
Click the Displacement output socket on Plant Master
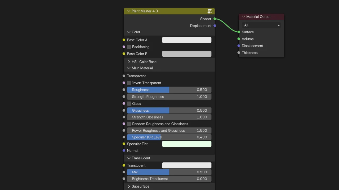click(x=215, y=26)
